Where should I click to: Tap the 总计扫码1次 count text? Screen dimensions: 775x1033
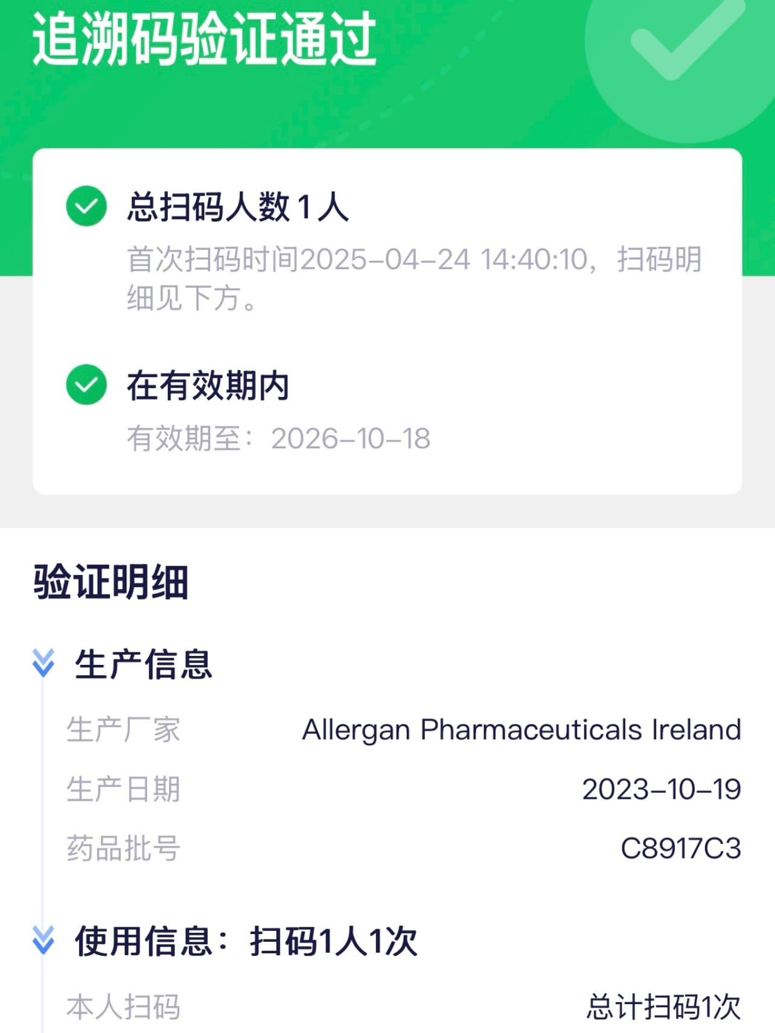[663, 1007]
